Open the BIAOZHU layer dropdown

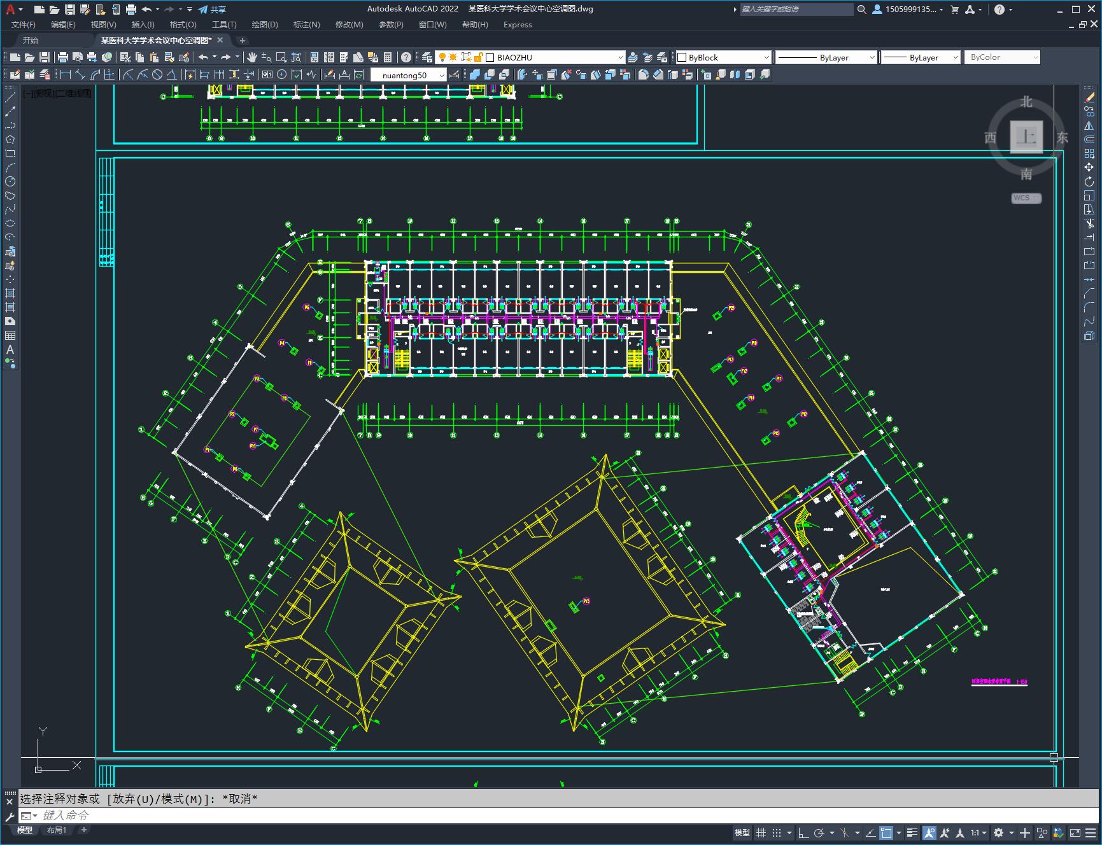(621, 57)
